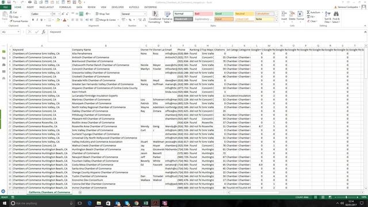The width and height of the screenshot is (368, 207).
Task: Click the horizontal scrollbar at the bottom
Action: click(x=254, y=192)
